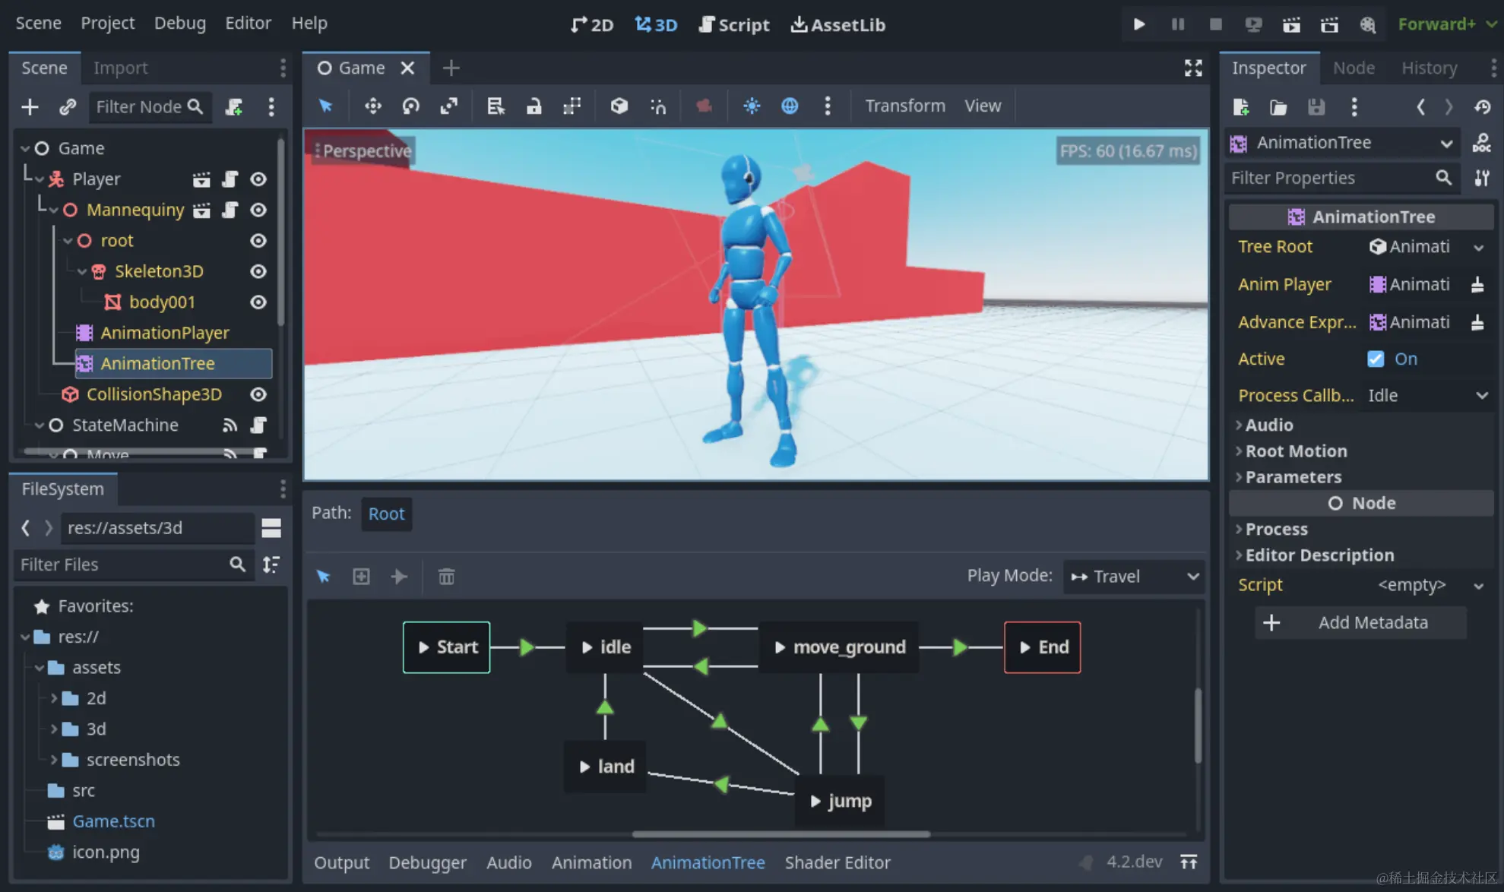Toggle the distraction free mode icon
The width and height of the screenshot is (1504, 892).
(x=1192, y=68)
